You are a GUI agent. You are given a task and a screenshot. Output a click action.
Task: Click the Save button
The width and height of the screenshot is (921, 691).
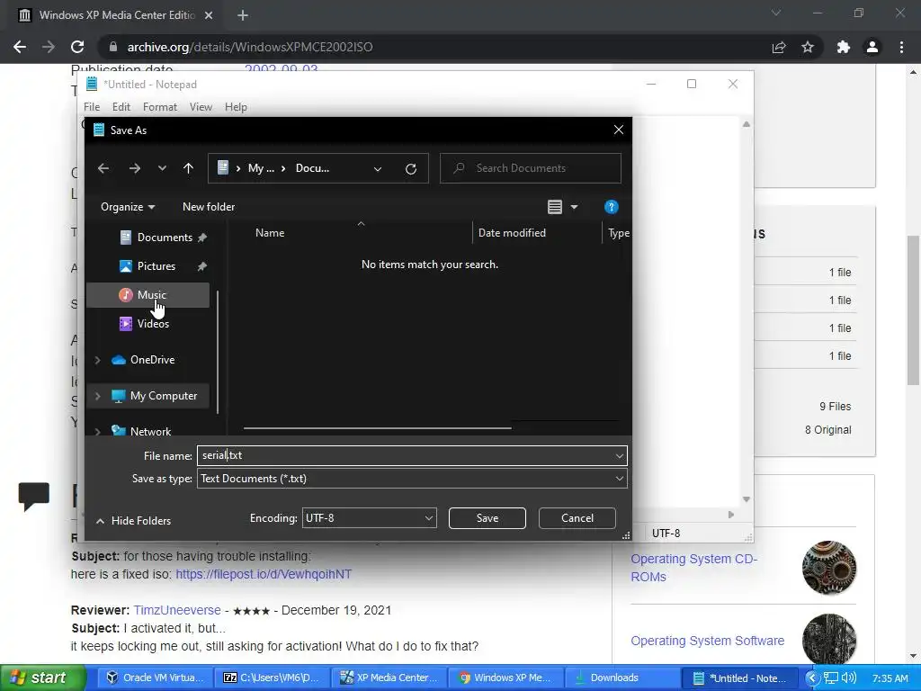[x=487, y=517]
